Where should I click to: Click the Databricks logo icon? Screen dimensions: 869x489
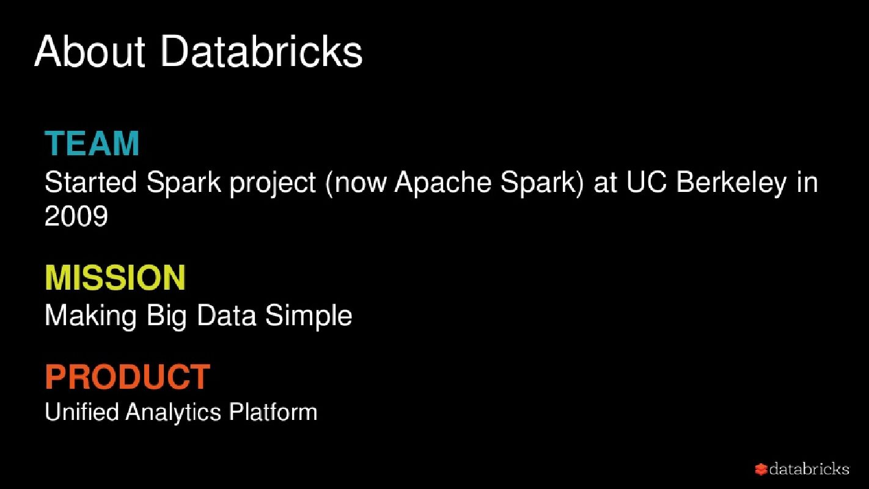761,469
